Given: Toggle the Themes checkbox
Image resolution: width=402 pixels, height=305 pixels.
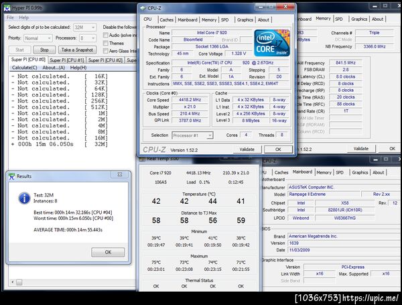Looking at the screenshot, I should (105, 43).
